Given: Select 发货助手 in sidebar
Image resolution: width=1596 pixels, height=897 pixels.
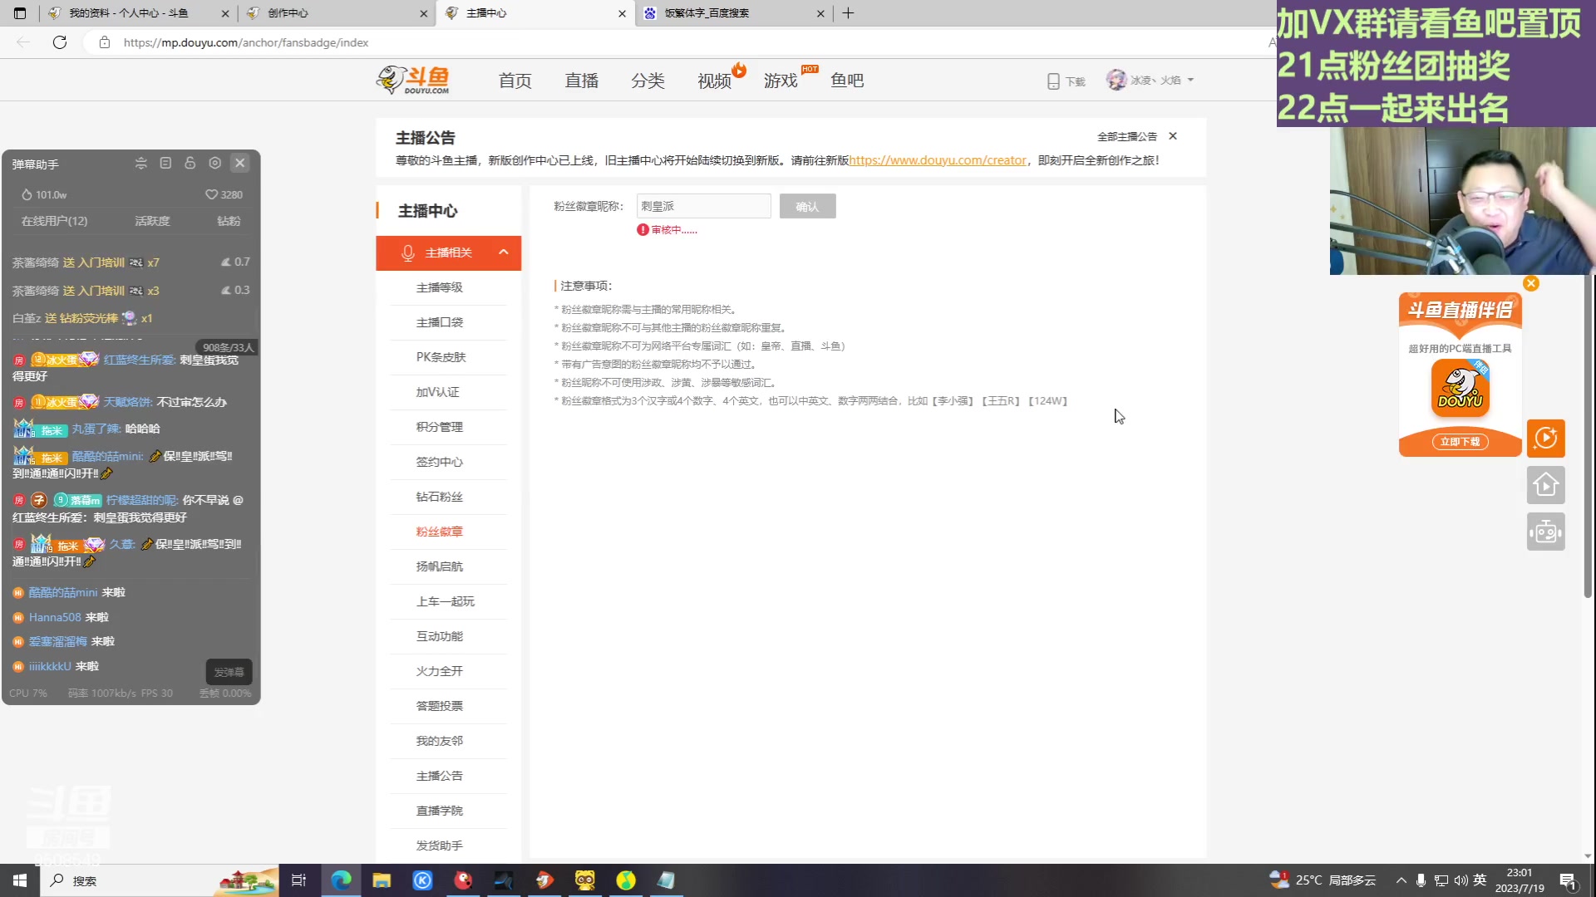Looking at the screenshot, I should coord(440,846).
